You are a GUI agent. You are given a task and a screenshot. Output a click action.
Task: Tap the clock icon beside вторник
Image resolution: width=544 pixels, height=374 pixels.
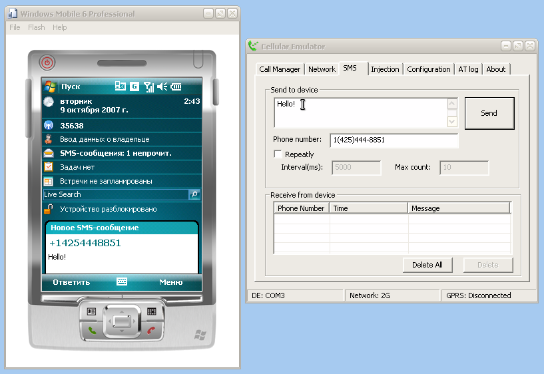49,102
